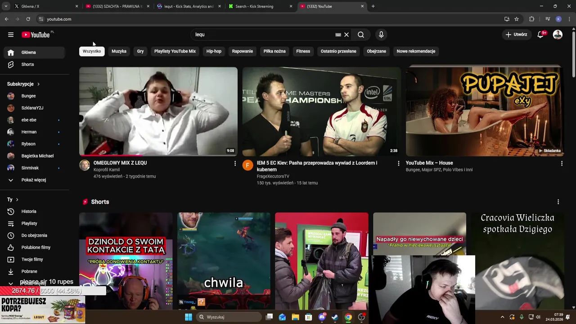
Task: Open Polubione filmy liked videos
Action: click(x=34, y=247)
